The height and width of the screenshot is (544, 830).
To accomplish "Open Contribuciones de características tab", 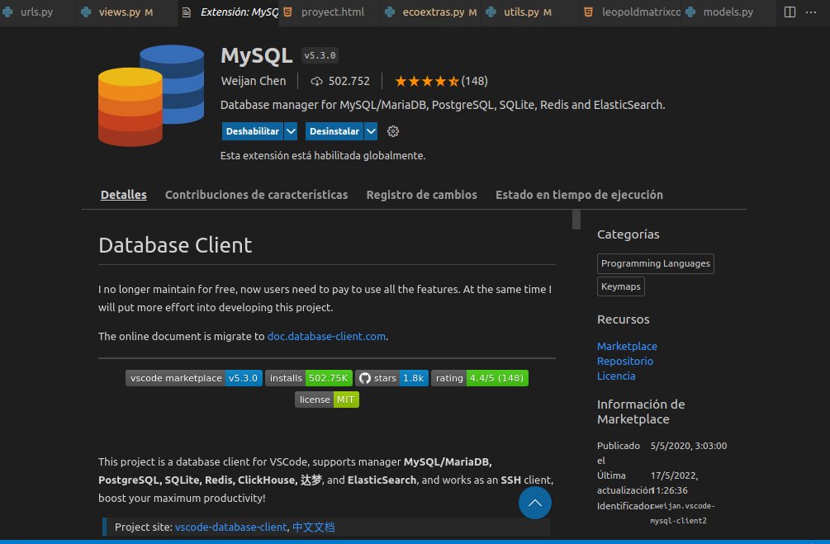I will [x=256, y=195].
